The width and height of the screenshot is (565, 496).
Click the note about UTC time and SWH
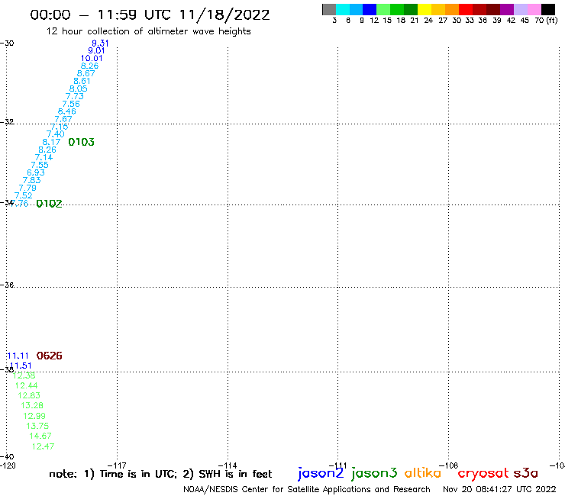point(160,474)
